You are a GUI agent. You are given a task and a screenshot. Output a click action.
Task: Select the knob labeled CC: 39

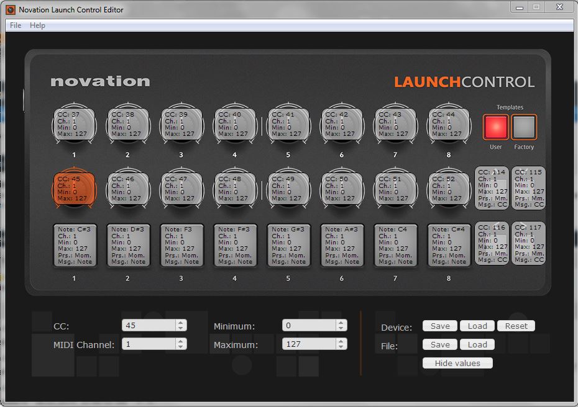[x=181, y=124]
